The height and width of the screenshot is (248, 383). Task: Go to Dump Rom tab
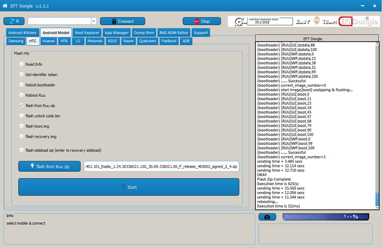coord(144,33)
